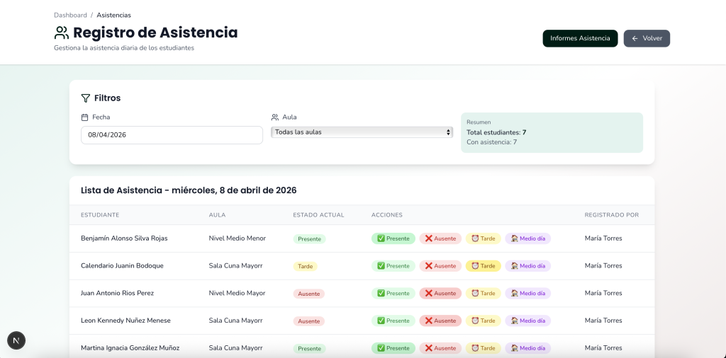
Task: Navigate to Dashboard breadcrumb link
Action: point(70,16)
